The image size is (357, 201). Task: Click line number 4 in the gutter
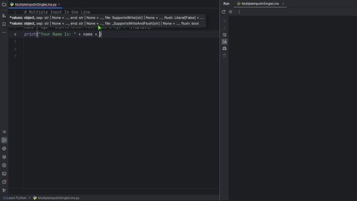coord(15,34)
